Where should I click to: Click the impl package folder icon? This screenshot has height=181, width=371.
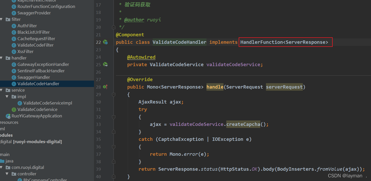click(x=14, y=97)
